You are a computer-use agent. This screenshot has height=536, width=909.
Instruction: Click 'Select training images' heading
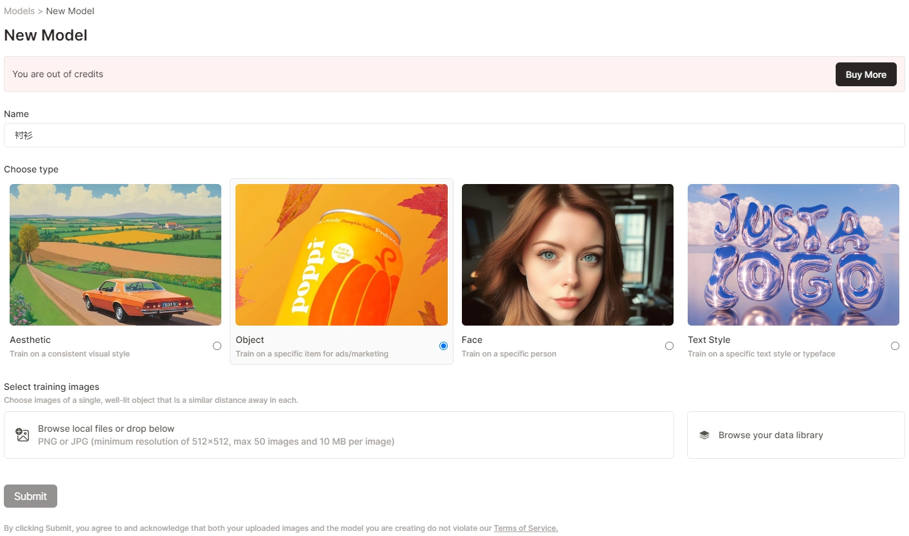click(x=51, y=387)
